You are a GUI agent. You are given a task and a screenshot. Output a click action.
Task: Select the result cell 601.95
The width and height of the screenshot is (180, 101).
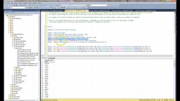pyautogui.click(x=49, y=78)
